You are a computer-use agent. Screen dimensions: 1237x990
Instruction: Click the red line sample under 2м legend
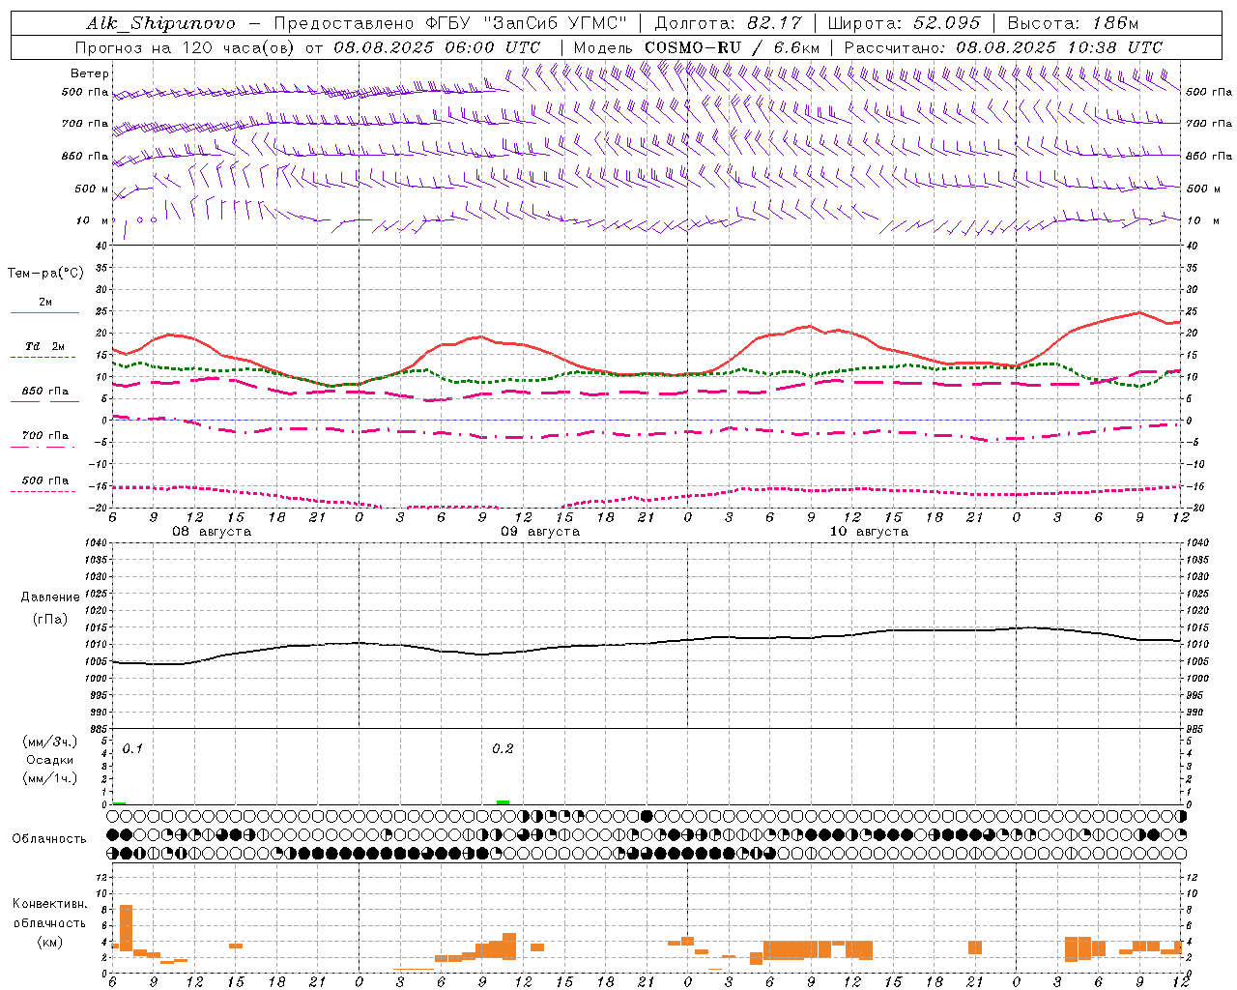point(44,313)
